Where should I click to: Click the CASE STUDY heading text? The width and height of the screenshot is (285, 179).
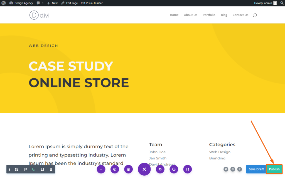tap(71, 66)
